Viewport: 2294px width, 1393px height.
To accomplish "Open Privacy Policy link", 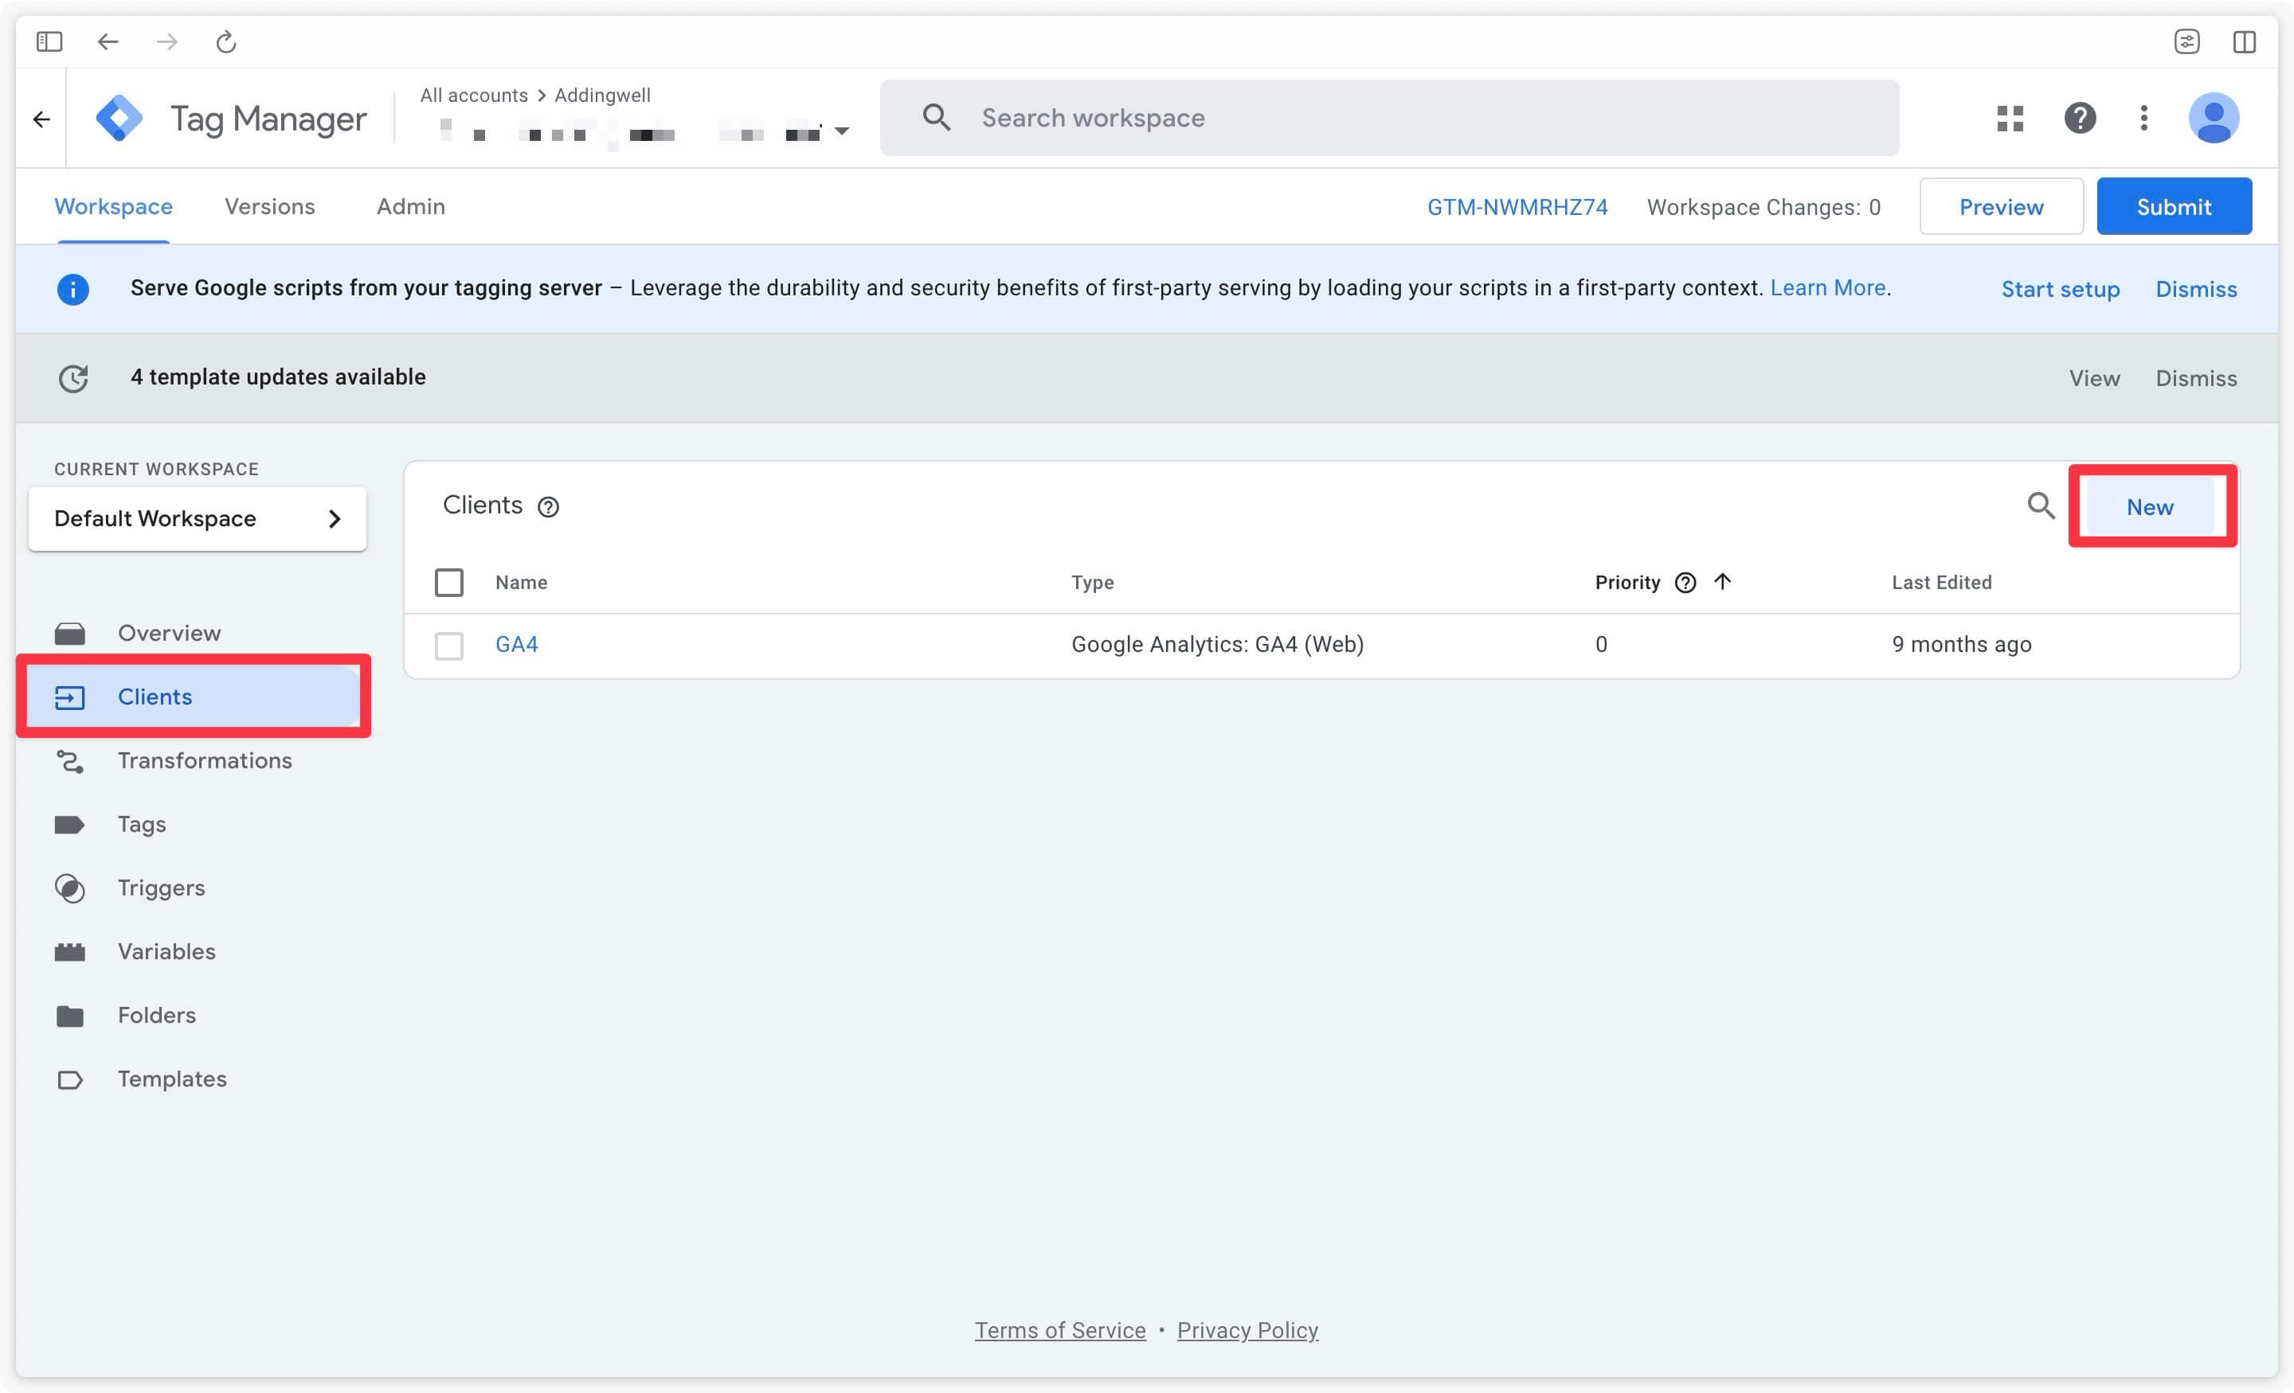I will 1247,1330.
